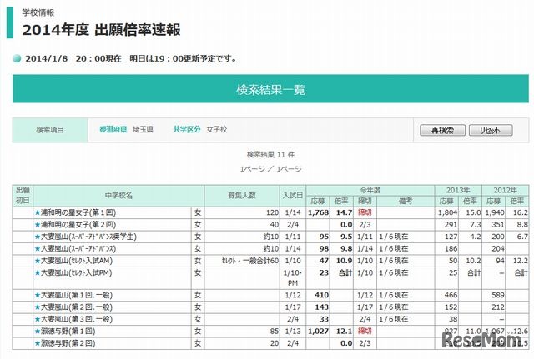Click 締切 status in 浦和明の星女子(第1回) row

pyautogui.click(x=365, y=212)
